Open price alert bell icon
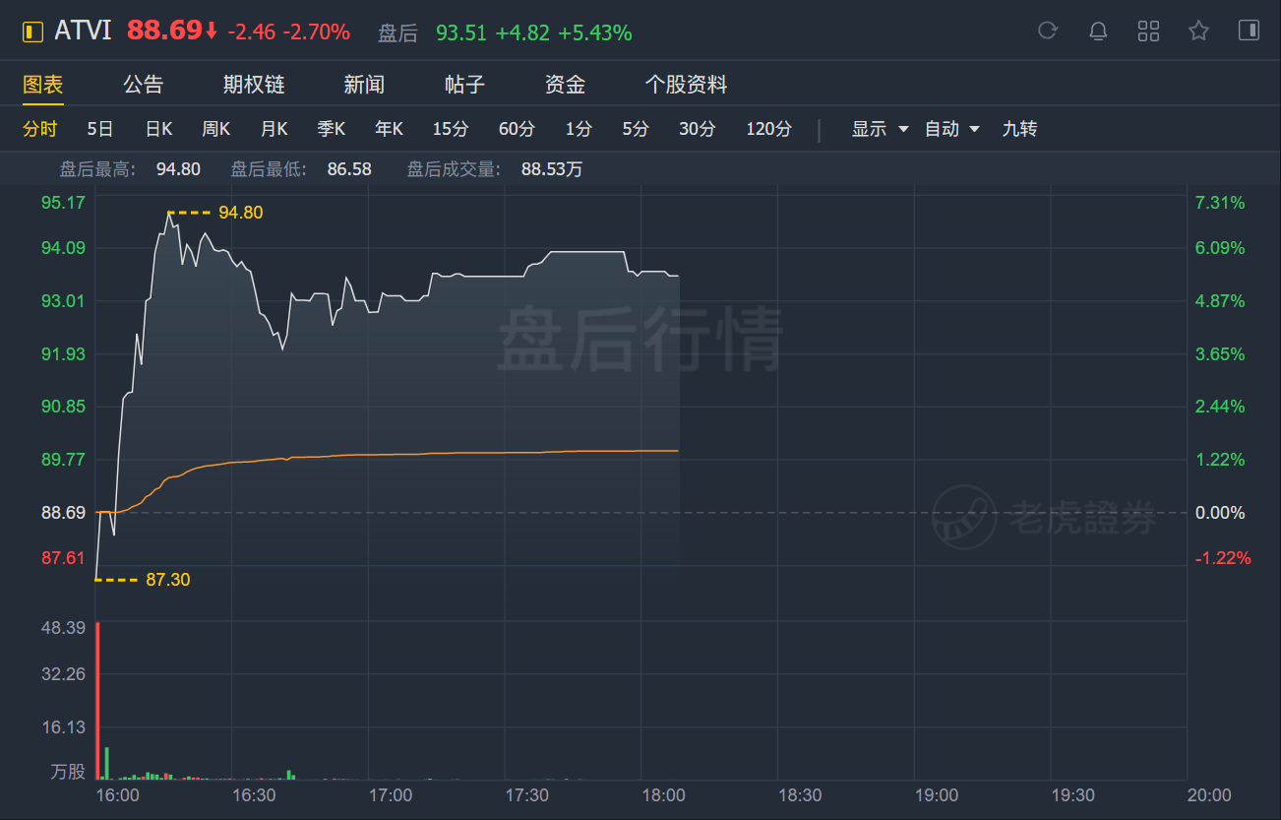Viewport: 1281px width, 820px height. coord(1098,31)
